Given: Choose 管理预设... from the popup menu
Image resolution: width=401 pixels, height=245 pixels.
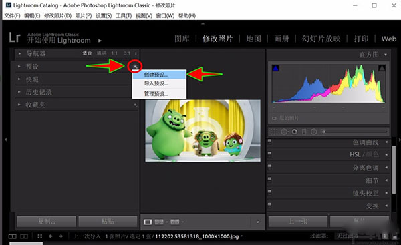Looking at the screenshot, I should coord(159,93).
